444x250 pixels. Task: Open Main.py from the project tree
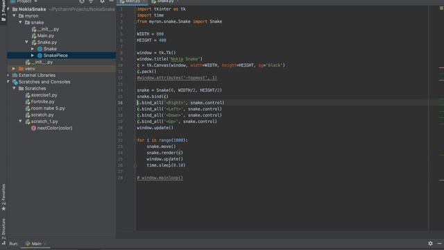[46, 35]
